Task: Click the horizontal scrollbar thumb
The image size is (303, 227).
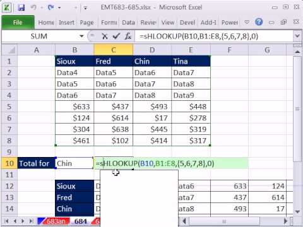Action: coord(224,221)
